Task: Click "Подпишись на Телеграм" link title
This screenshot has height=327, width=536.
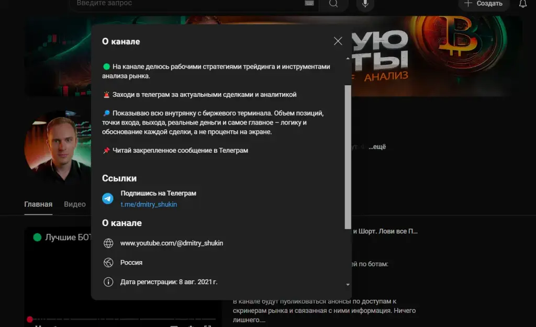Action: [x=158, y=194]
